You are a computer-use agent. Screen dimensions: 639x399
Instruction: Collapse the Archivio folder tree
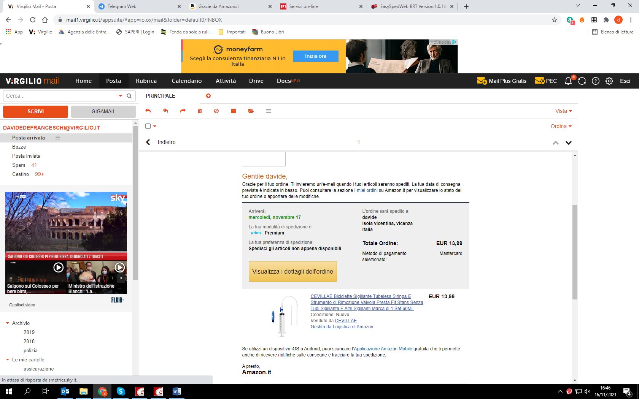[x=8, y=323]
